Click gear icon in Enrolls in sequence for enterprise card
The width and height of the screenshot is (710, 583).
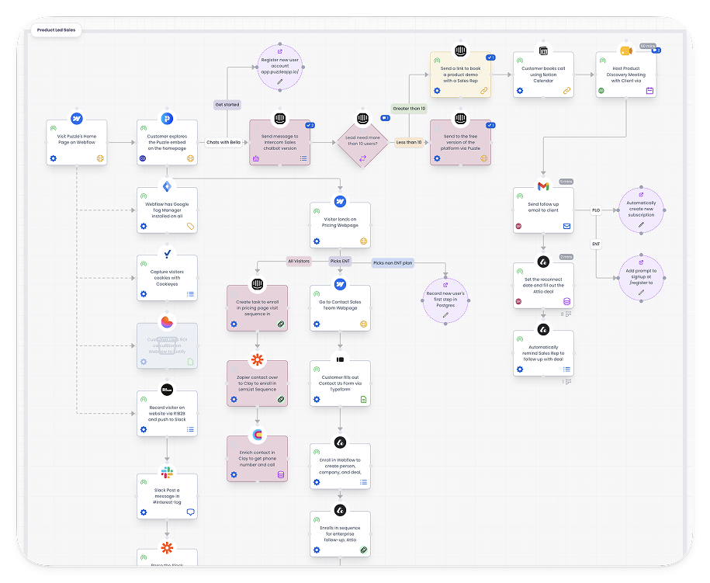317,550
